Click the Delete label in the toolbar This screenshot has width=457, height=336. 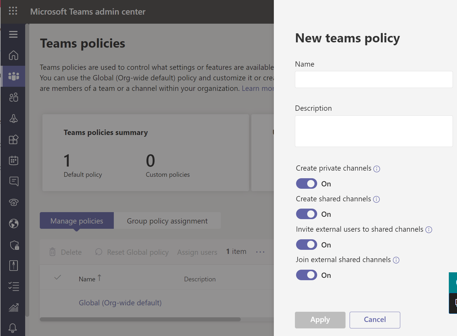71,252
